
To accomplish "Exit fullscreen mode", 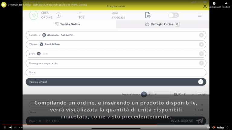I will 227,128.
